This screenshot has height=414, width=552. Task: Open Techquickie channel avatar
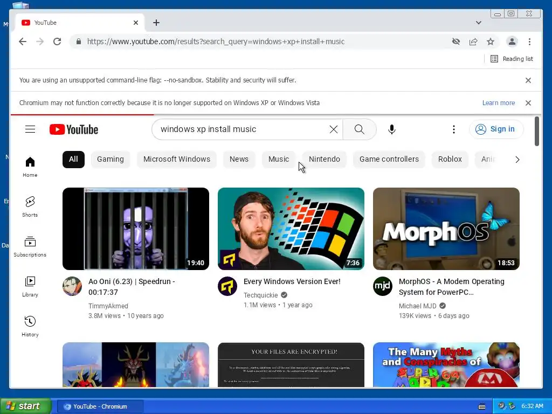pyautogui.click(x=227, y=286)
